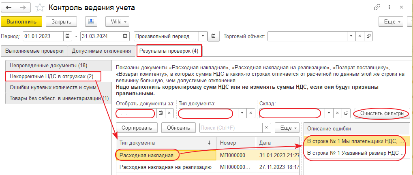Expand the Тип документа filter dropdown
Screen dimensions: 413x175
tap(242, 113)
